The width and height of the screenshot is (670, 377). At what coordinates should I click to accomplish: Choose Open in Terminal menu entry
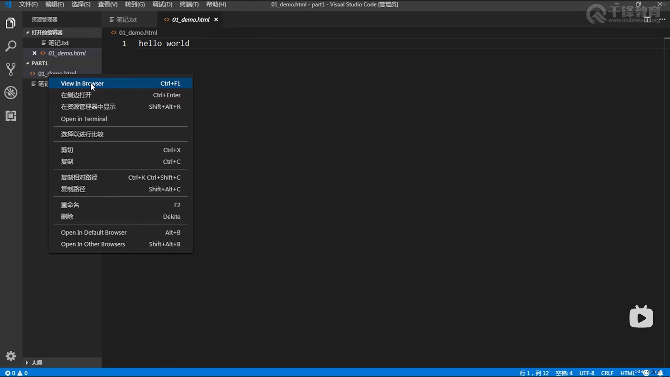[120, 119]
